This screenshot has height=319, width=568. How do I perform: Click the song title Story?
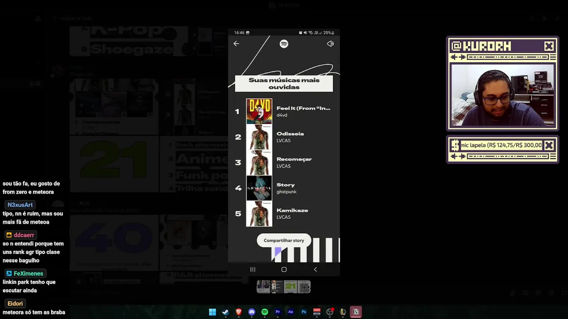286,185
